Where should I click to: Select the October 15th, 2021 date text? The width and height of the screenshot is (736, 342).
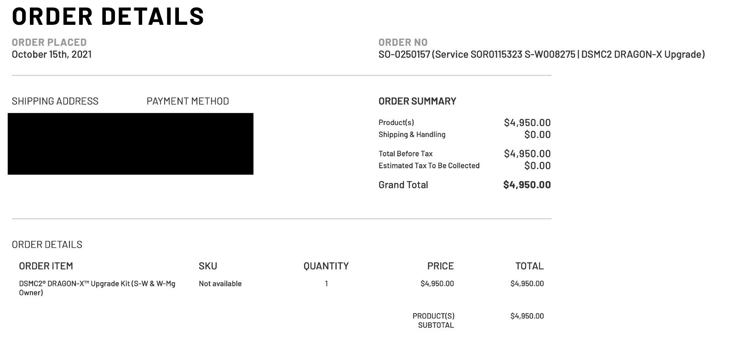point(52,54)
